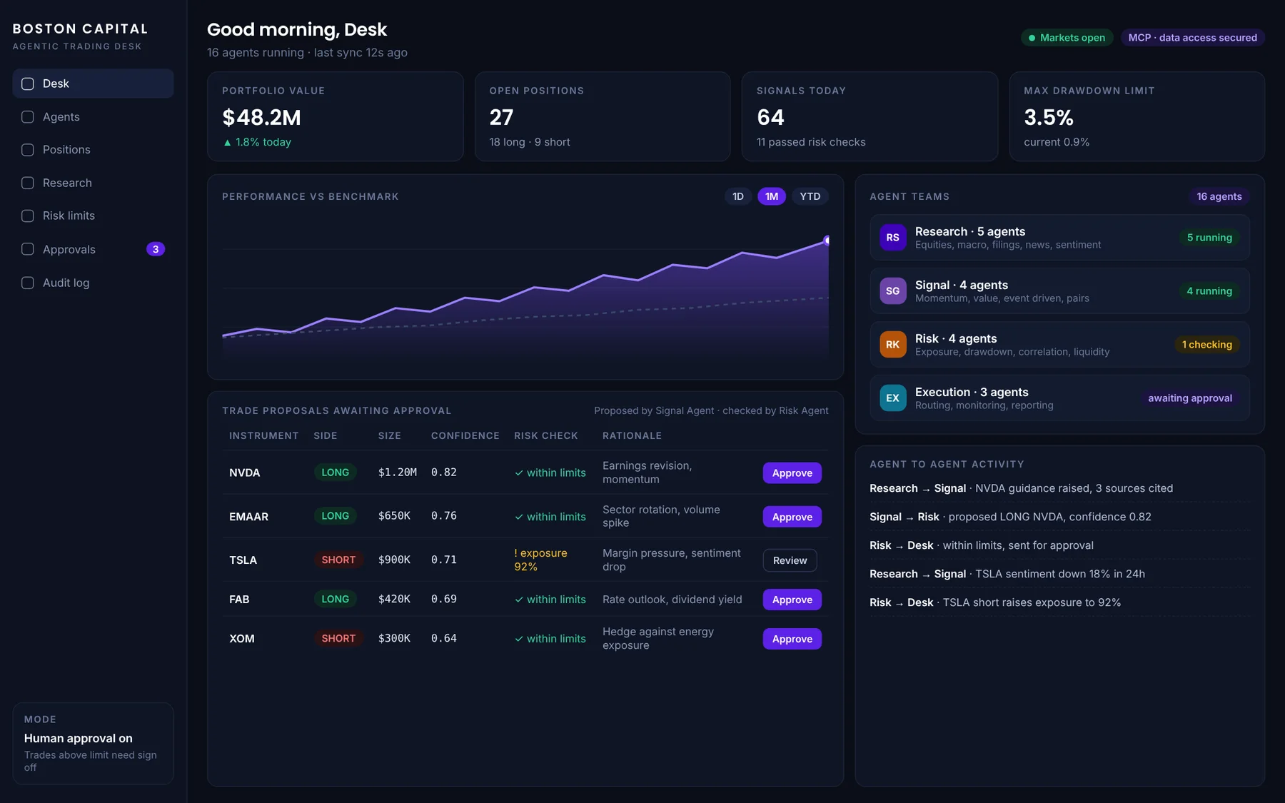Click "TSLA sentiment down 18% in 24h" activity
Screen dimensions: 1285x803
(1060, 574)
